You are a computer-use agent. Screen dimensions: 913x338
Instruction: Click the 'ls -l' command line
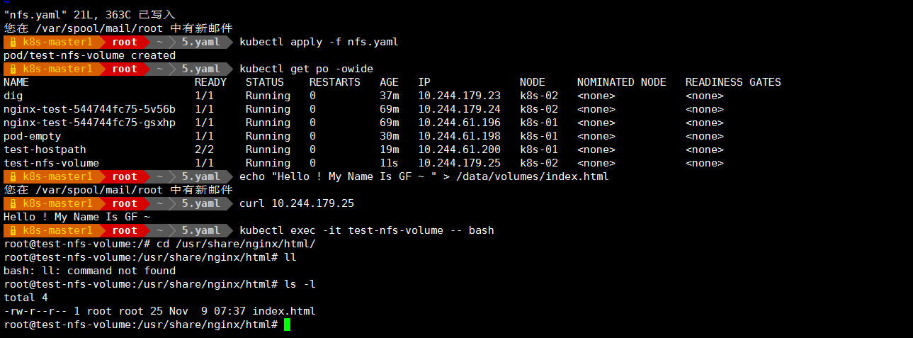pos(159,284)
